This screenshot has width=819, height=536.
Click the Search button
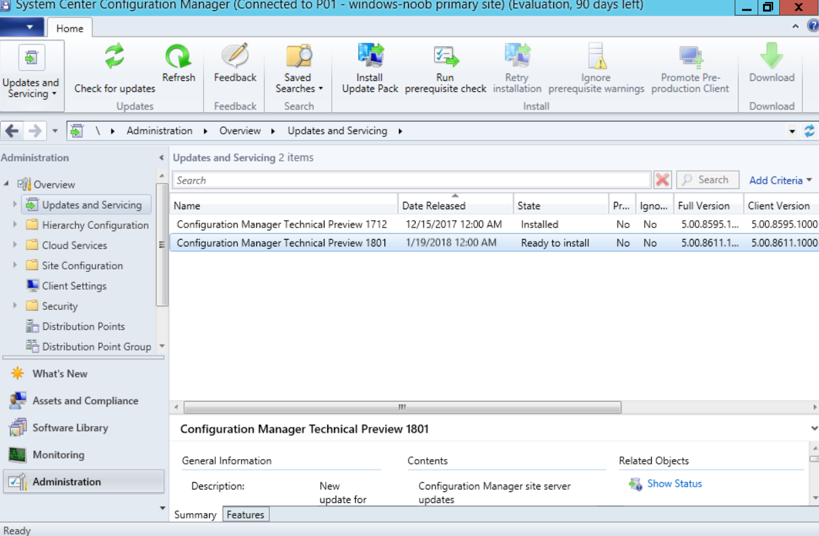708,180
